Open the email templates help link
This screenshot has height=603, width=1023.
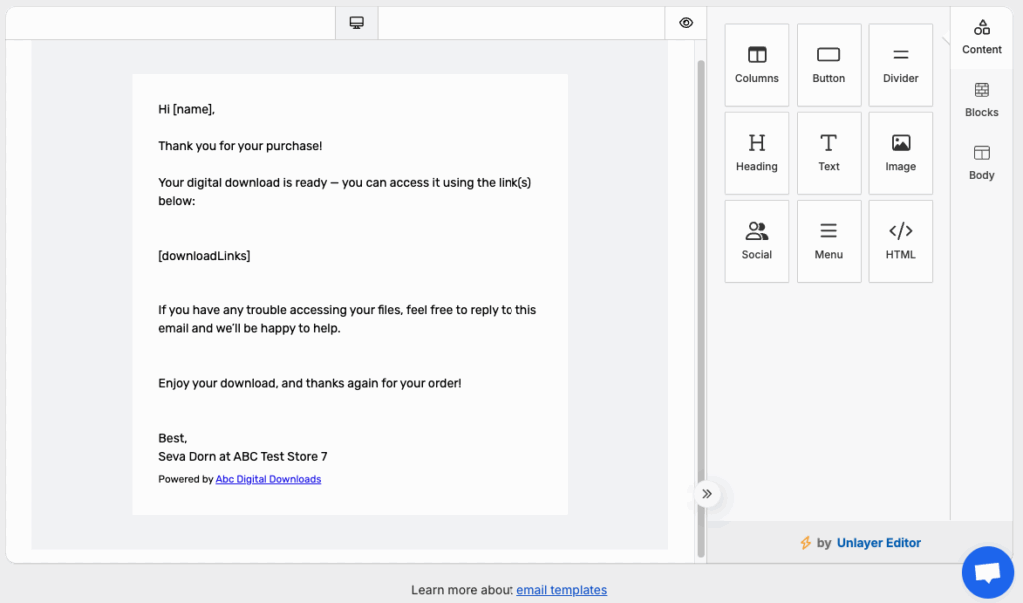coord(561,590)
